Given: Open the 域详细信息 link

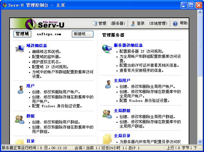Looking at the screenshot, I should [37, 45].
